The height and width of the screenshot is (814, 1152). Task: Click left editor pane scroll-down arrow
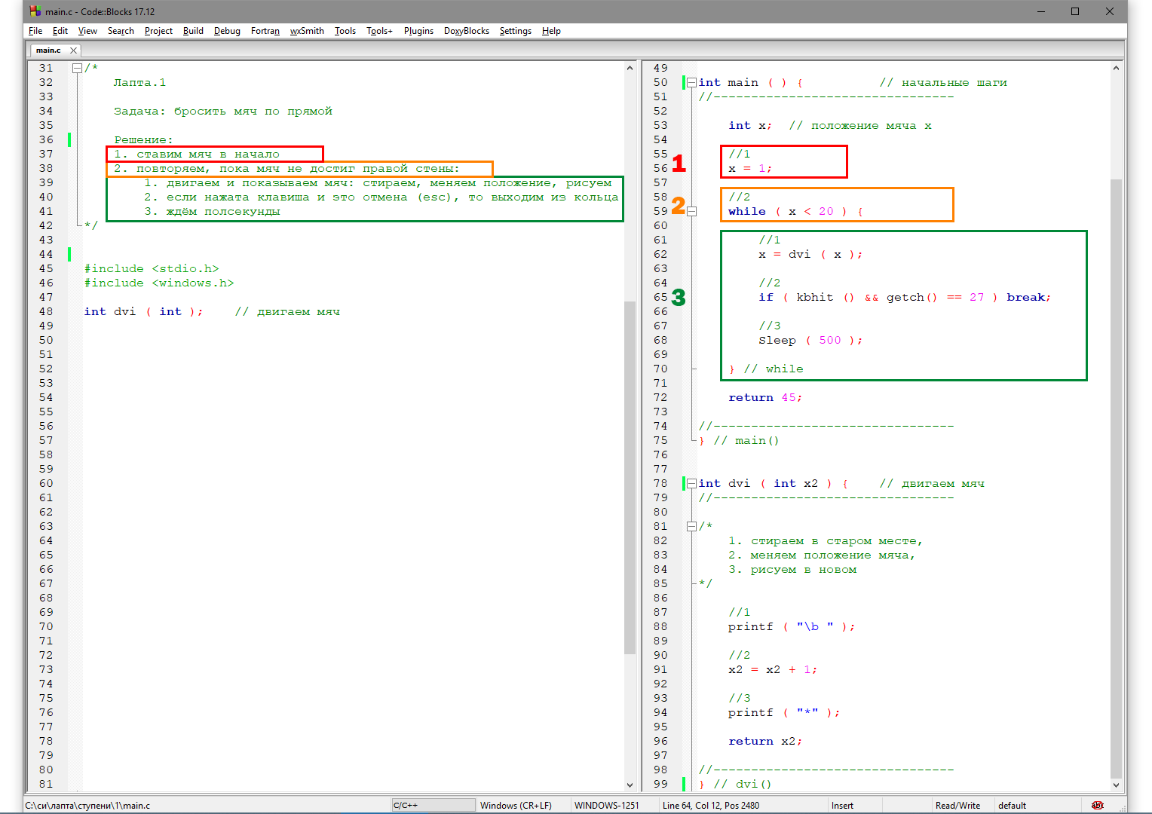(630, 785)
